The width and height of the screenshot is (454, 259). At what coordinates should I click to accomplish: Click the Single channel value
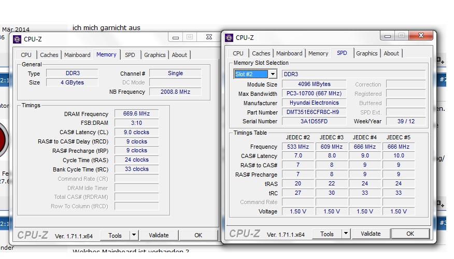pyautogui.click(x=176, y=73)
